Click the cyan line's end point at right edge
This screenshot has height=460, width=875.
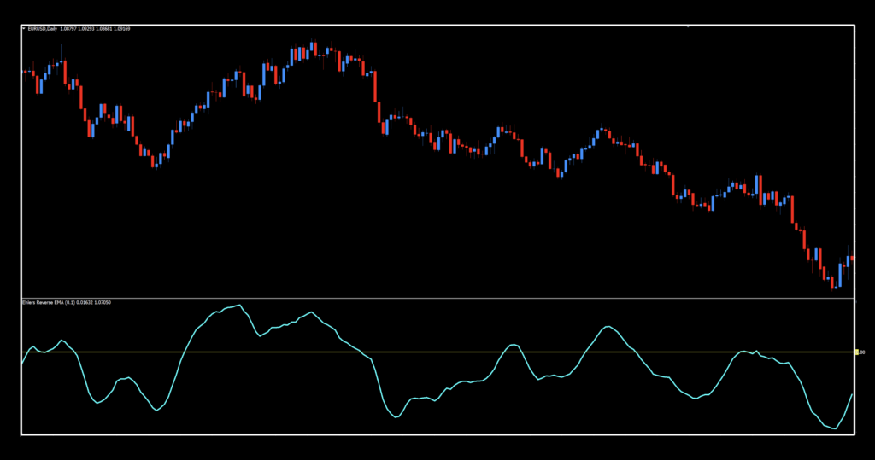[852, 394]
